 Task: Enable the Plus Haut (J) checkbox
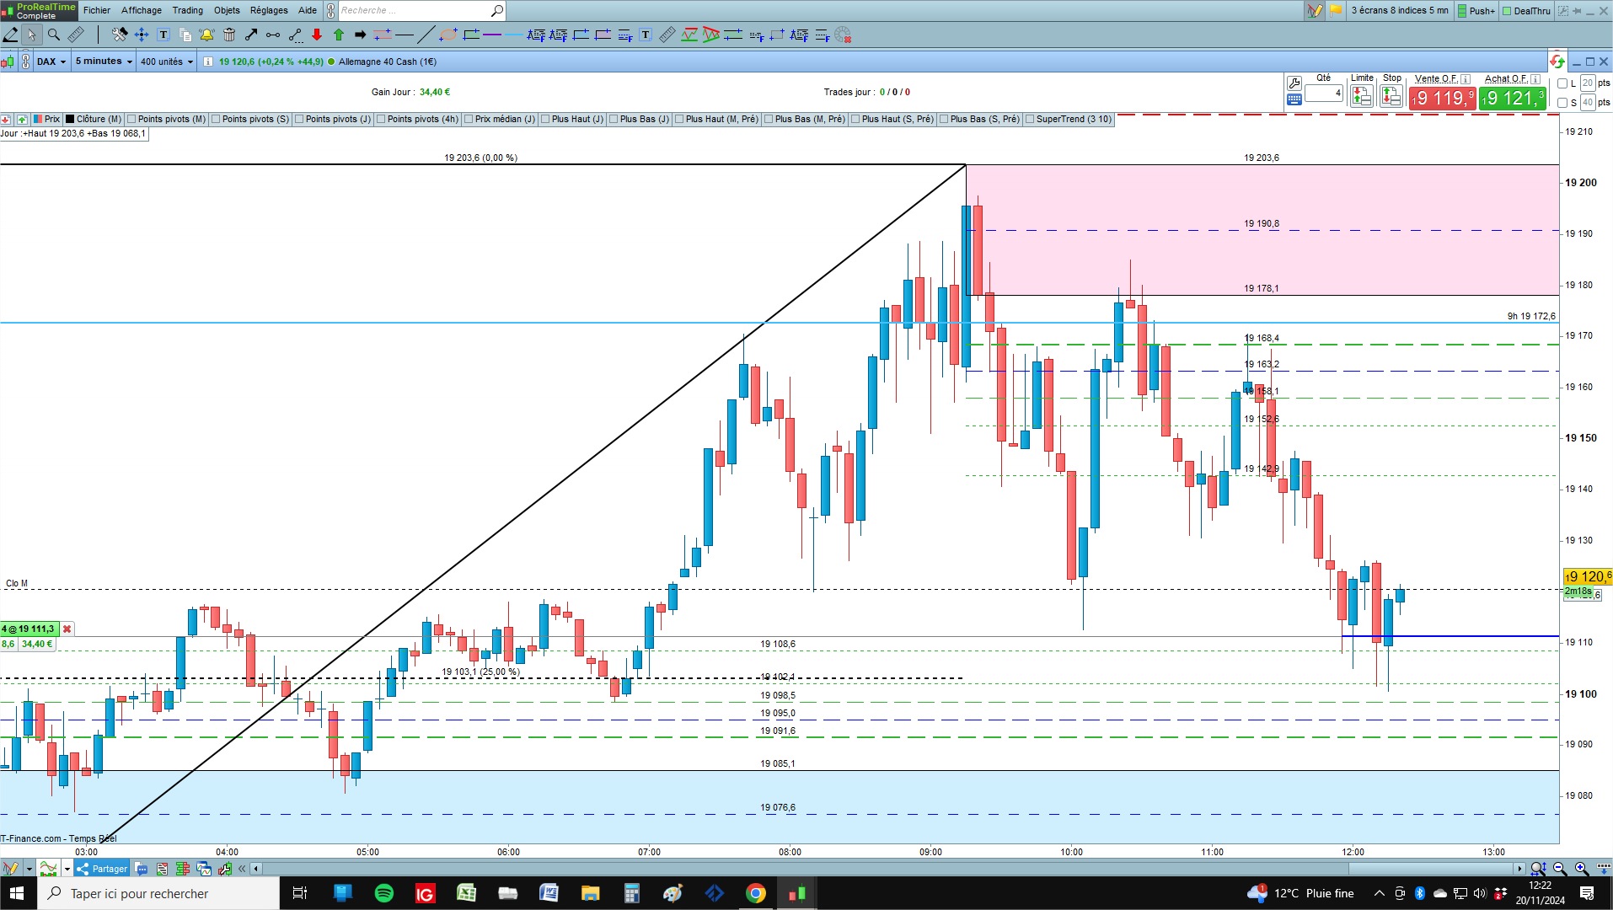[546, 120]
